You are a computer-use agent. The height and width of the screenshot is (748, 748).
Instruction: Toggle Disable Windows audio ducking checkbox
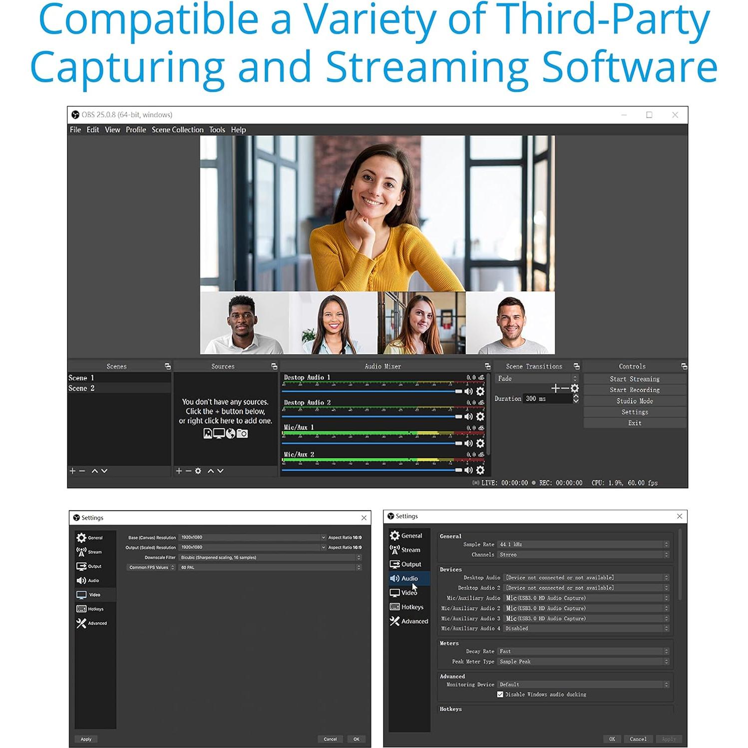point(500,694)
